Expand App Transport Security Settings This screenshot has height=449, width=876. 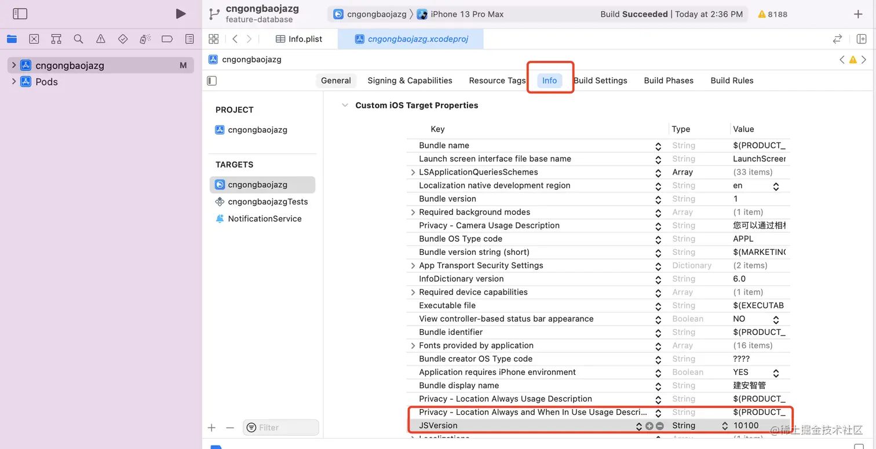pos(413,265)
